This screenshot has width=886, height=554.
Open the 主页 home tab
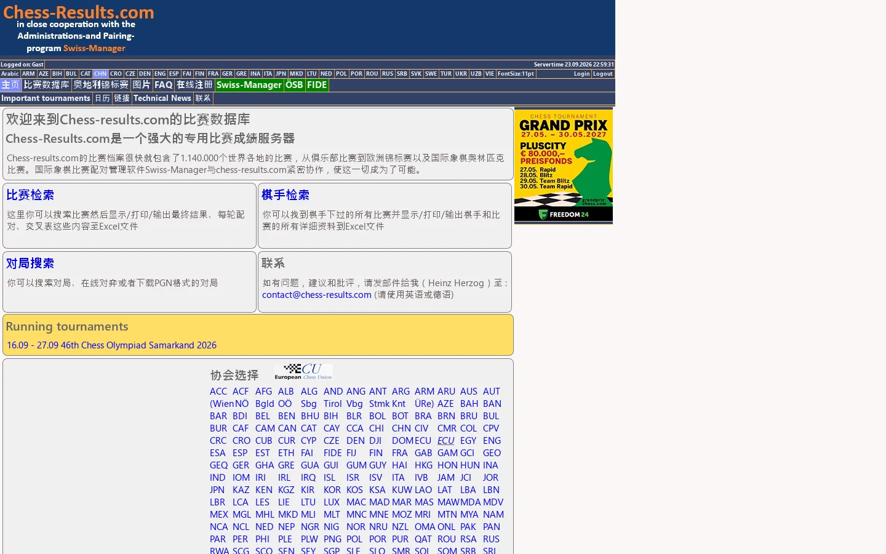pos(10,85)
